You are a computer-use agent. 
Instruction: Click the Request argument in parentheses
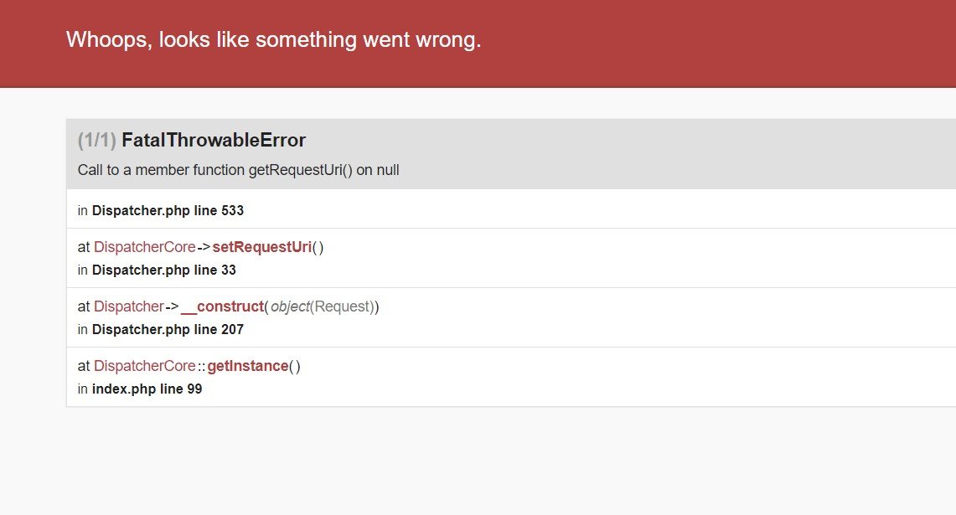(x=342, y=306)
